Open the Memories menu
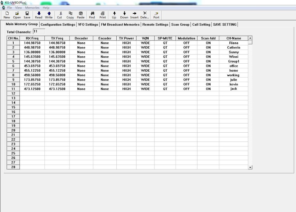 [32, 8]
